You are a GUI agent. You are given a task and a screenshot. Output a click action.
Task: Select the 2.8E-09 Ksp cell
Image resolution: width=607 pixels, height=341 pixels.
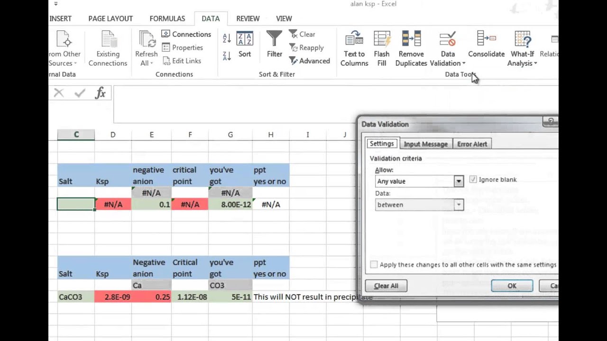[113, 297]
